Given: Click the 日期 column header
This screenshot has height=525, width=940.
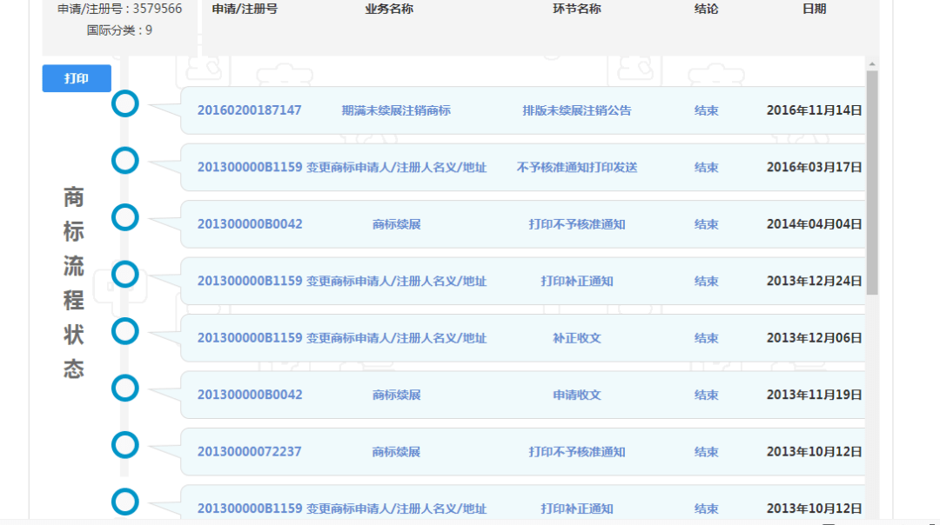Looking at the screenshot, I should point(814,9).
